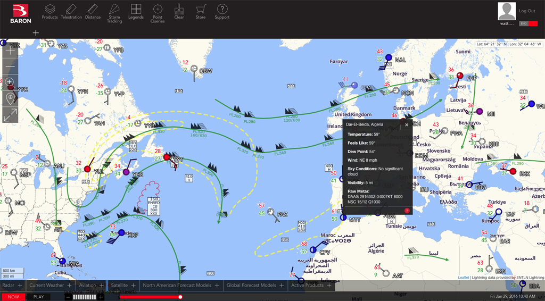The image size is (545, 301).
Task: Click the MII purple station marker
Action: (480, 112)
